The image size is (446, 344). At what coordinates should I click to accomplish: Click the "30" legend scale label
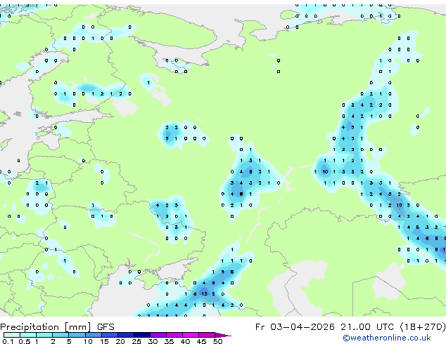click(153, 341)
